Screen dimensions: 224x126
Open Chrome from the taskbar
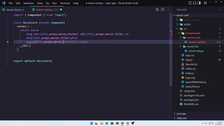coord(122,123)
